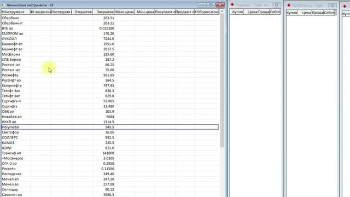Click the Сбербанк window red arrow icon
Image resolution: width=350 pixels, height=197 pixels.
[232, 4]
